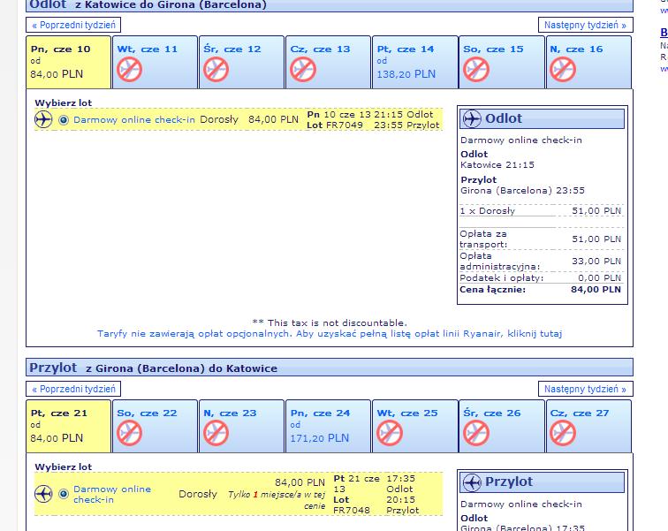Click plane icon in Przylot summary header
668x531 pixels.
(472, 482)
